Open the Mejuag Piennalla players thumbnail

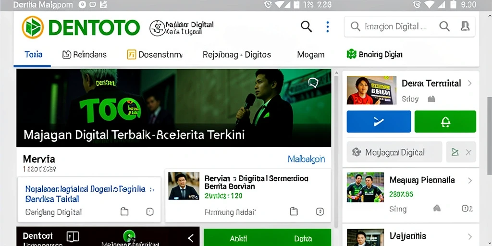coord(365,187)
